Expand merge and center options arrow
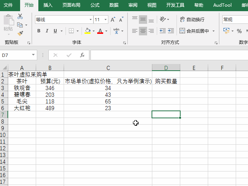 [x=213, y=31]
